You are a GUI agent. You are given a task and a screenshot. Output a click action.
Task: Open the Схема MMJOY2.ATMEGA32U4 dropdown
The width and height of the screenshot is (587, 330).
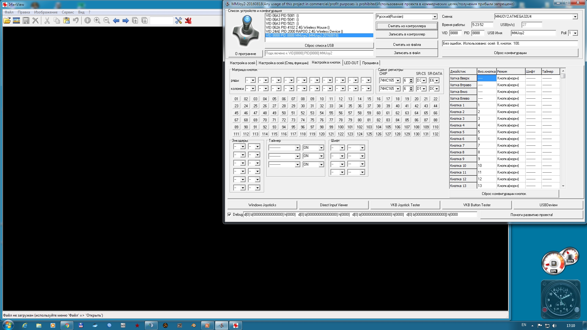(575, 17)
